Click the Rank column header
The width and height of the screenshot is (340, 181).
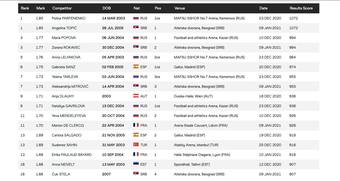click(25, 8)
